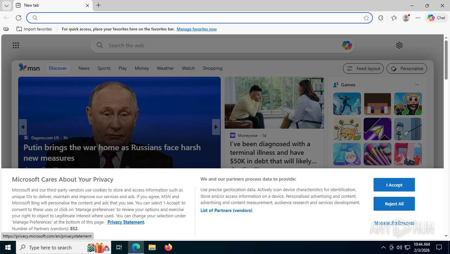This screenshot has height=254, width=450.
Task: Open File Explorer from the taskbar
Action: 152,247
